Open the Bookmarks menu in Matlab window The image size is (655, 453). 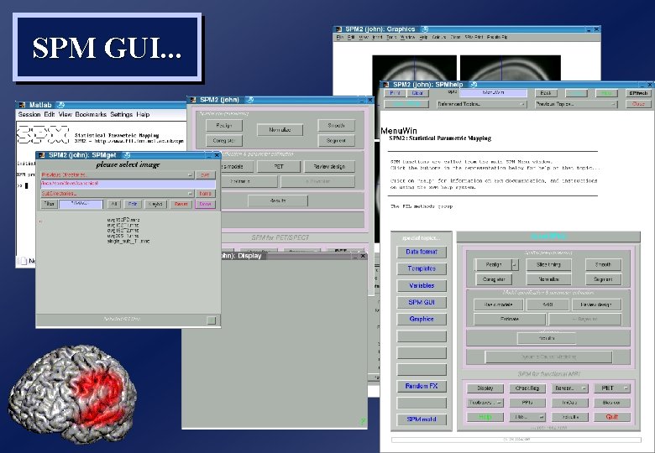click(x=91, y=114)
